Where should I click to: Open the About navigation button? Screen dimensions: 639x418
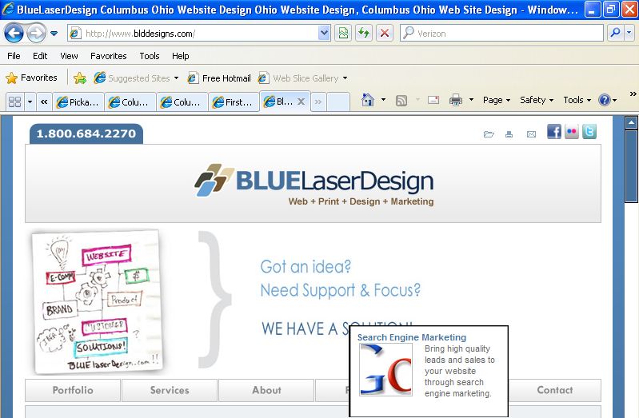pyautogui.click(x=266, y=390)
